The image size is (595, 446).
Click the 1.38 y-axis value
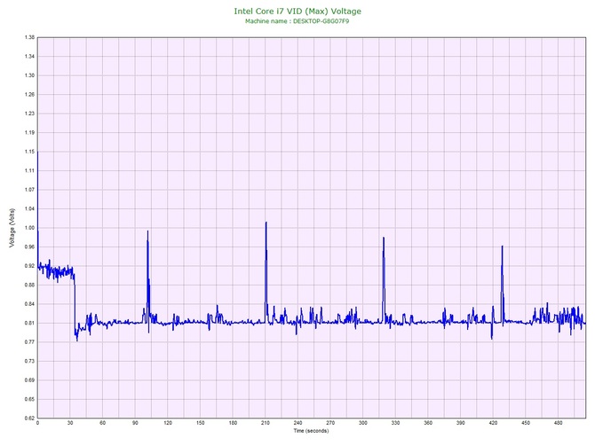point(29,37)
